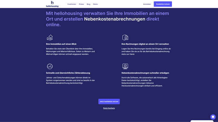Open the chat widget in bottom corner

coord(213,117)
